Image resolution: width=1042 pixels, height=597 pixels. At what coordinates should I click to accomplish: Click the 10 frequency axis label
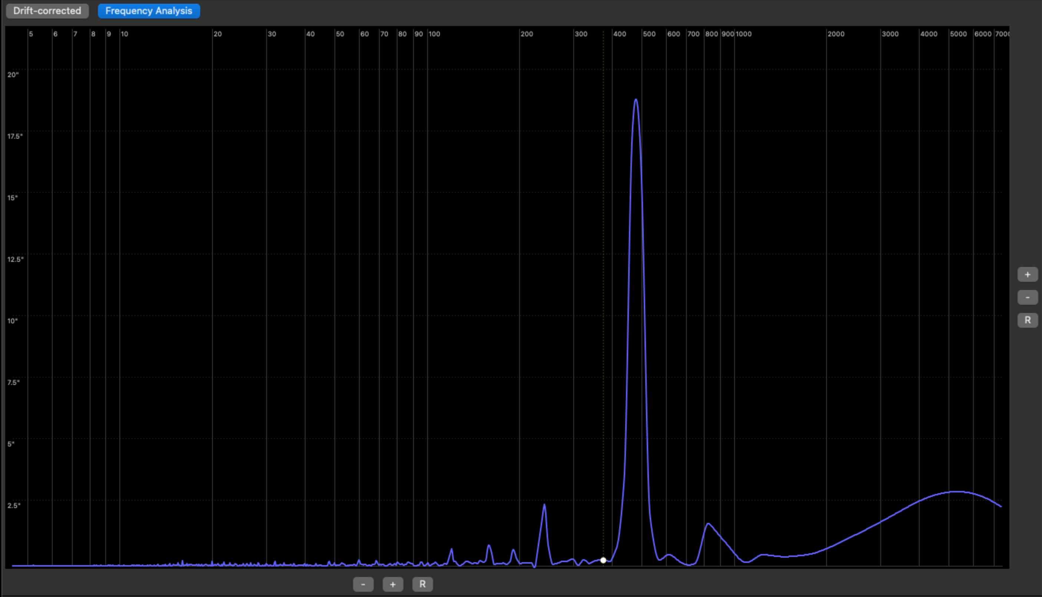[124, 34]
